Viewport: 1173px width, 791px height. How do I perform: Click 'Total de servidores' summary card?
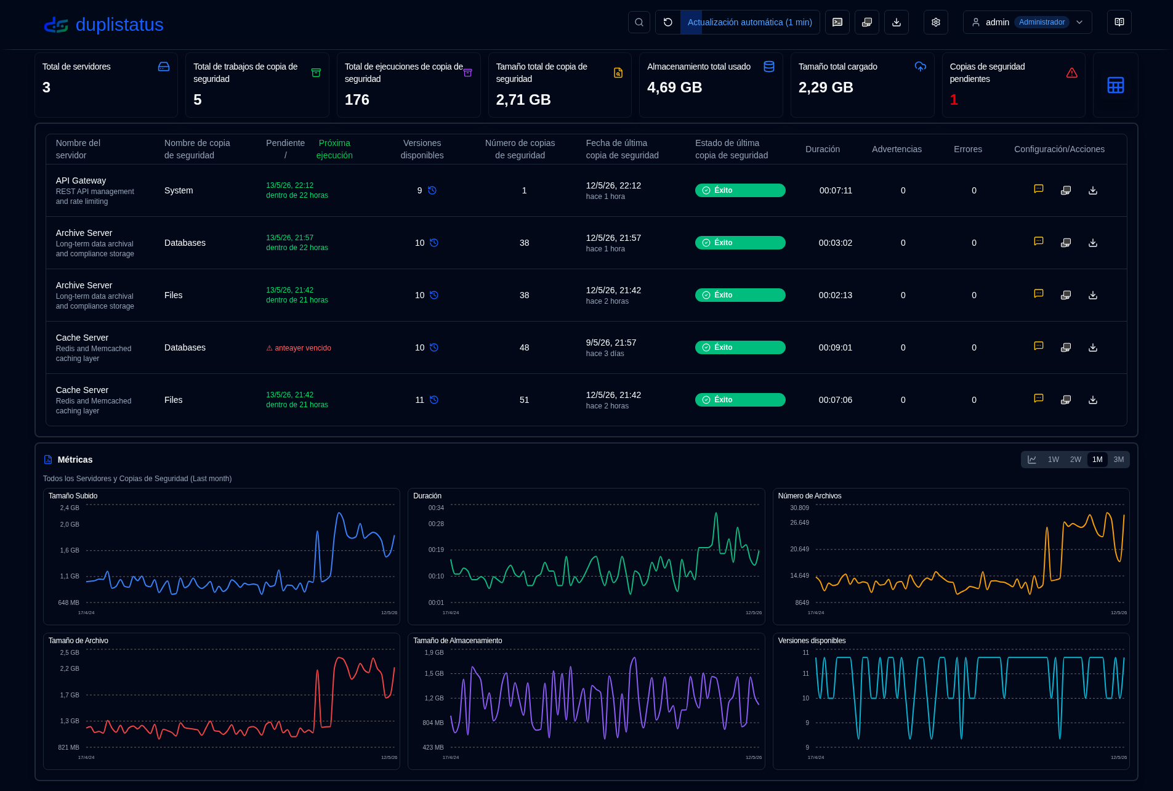coord(106,85)
